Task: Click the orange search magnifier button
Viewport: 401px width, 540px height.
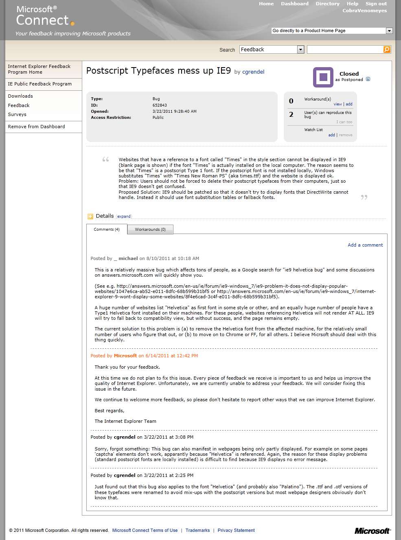Action: pos(387,49)
